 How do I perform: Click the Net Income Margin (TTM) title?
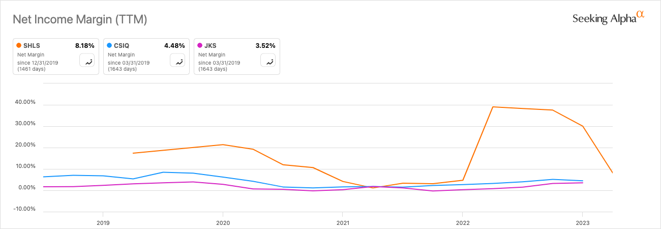(x=80, y=20)
